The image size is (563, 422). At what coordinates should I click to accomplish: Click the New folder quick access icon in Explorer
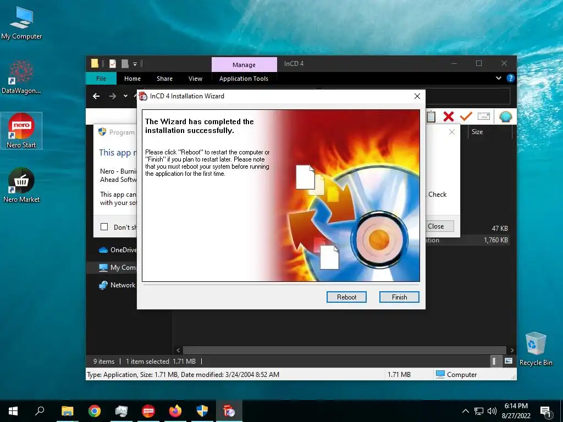(x=125, y=64)
